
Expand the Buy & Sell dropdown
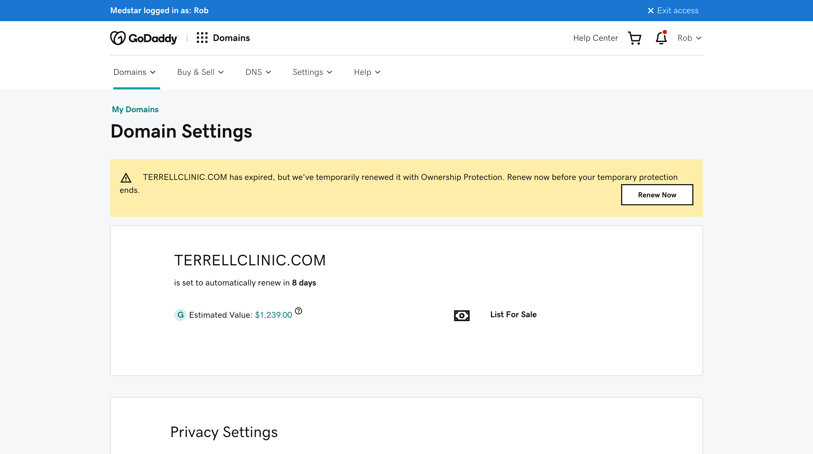tap(200, 72)
